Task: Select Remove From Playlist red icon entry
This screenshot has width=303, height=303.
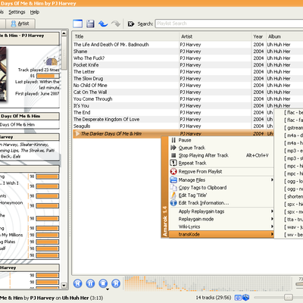Action: [x=221, y=172]
